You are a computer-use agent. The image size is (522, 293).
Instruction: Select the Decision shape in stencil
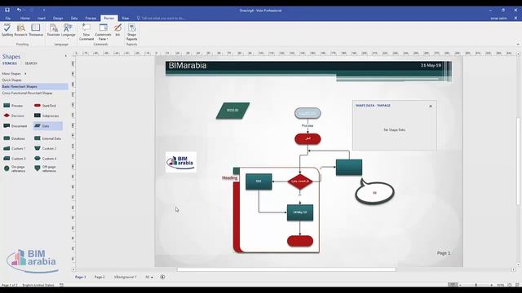(14, 116)
